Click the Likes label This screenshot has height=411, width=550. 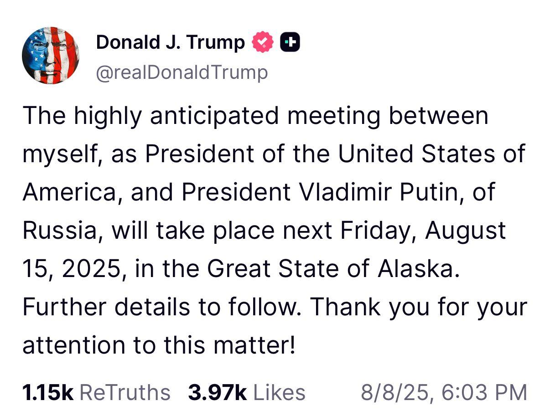pos(279,392)
